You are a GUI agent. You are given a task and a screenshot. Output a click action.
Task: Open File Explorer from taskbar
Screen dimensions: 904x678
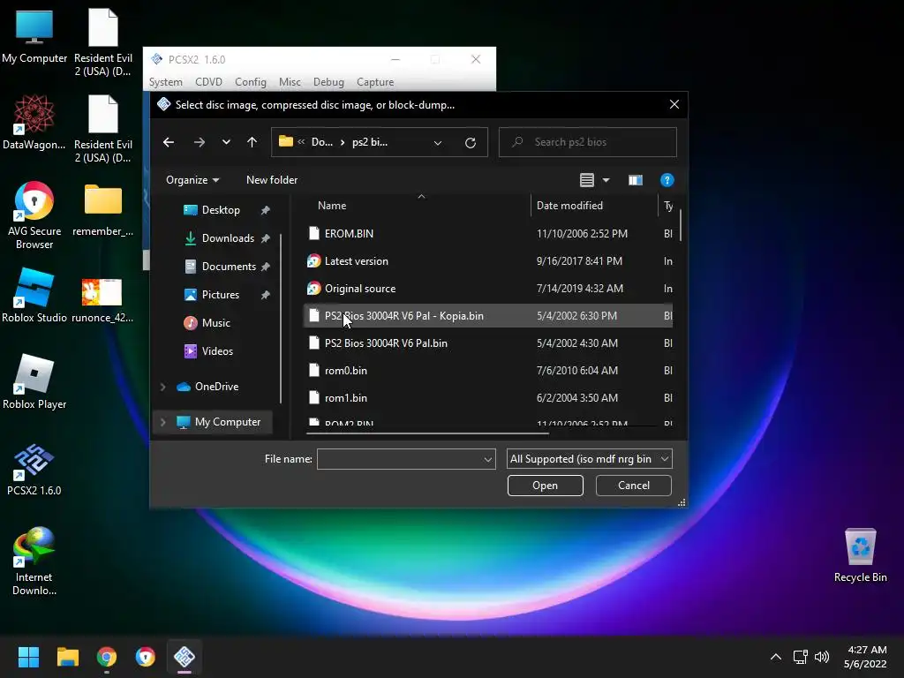point(67,657)
